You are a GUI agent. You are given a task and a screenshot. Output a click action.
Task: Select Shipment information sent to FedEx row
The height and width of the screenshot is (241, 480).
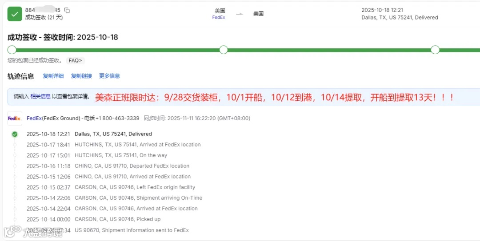coord(108,230)
